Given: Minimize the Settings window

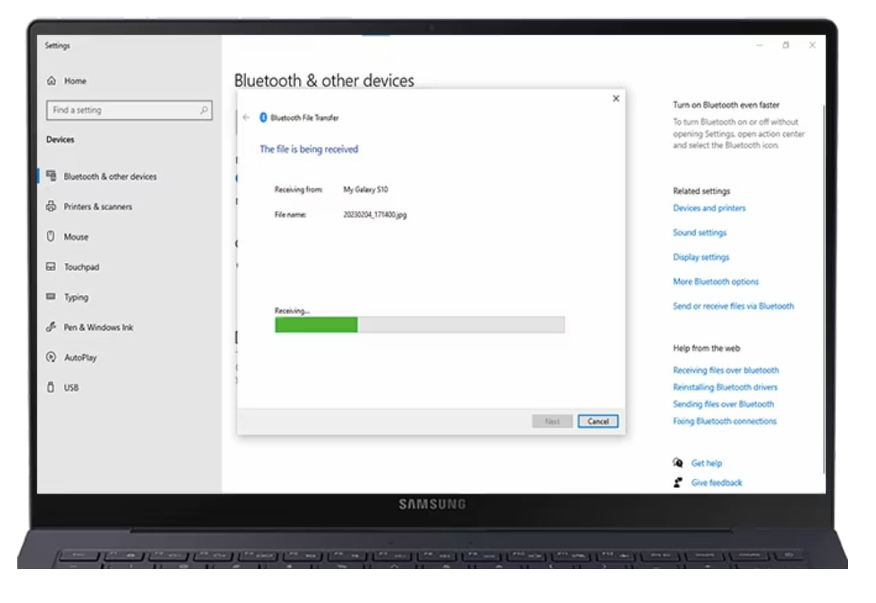Looking at the screenshot, I should click(760, 45).
